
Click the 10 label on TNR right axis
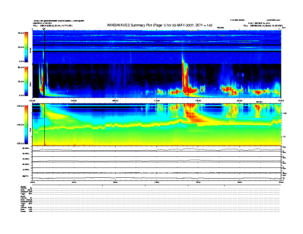pyautogui.click(x=284, y=137)
